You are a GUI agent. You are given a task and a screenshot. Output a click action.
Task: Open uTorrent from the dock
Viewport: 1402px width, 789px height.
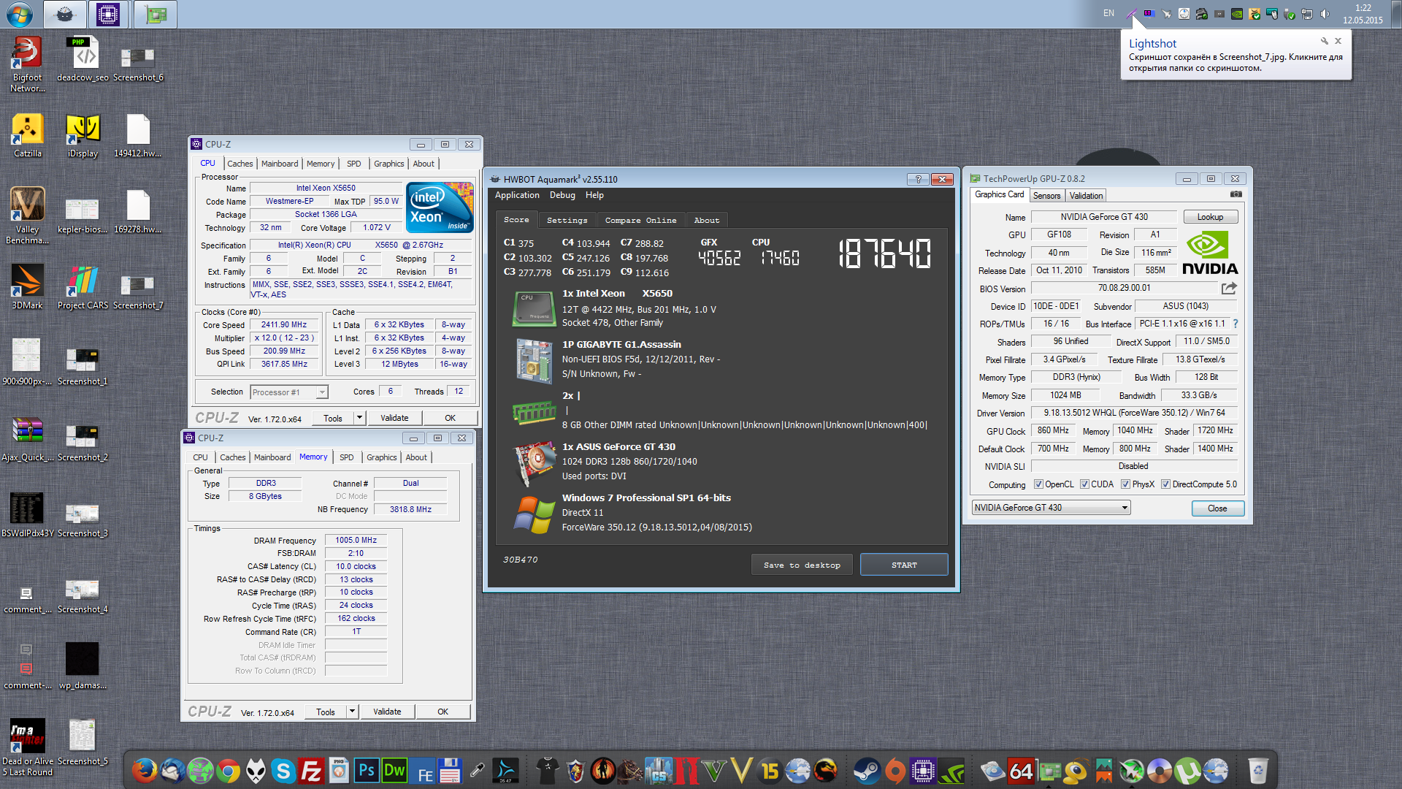(x=1187, y=771)
